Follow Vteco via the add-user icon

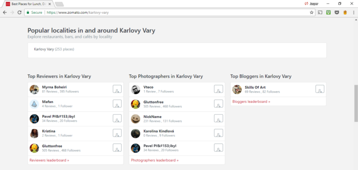[218, 89]
